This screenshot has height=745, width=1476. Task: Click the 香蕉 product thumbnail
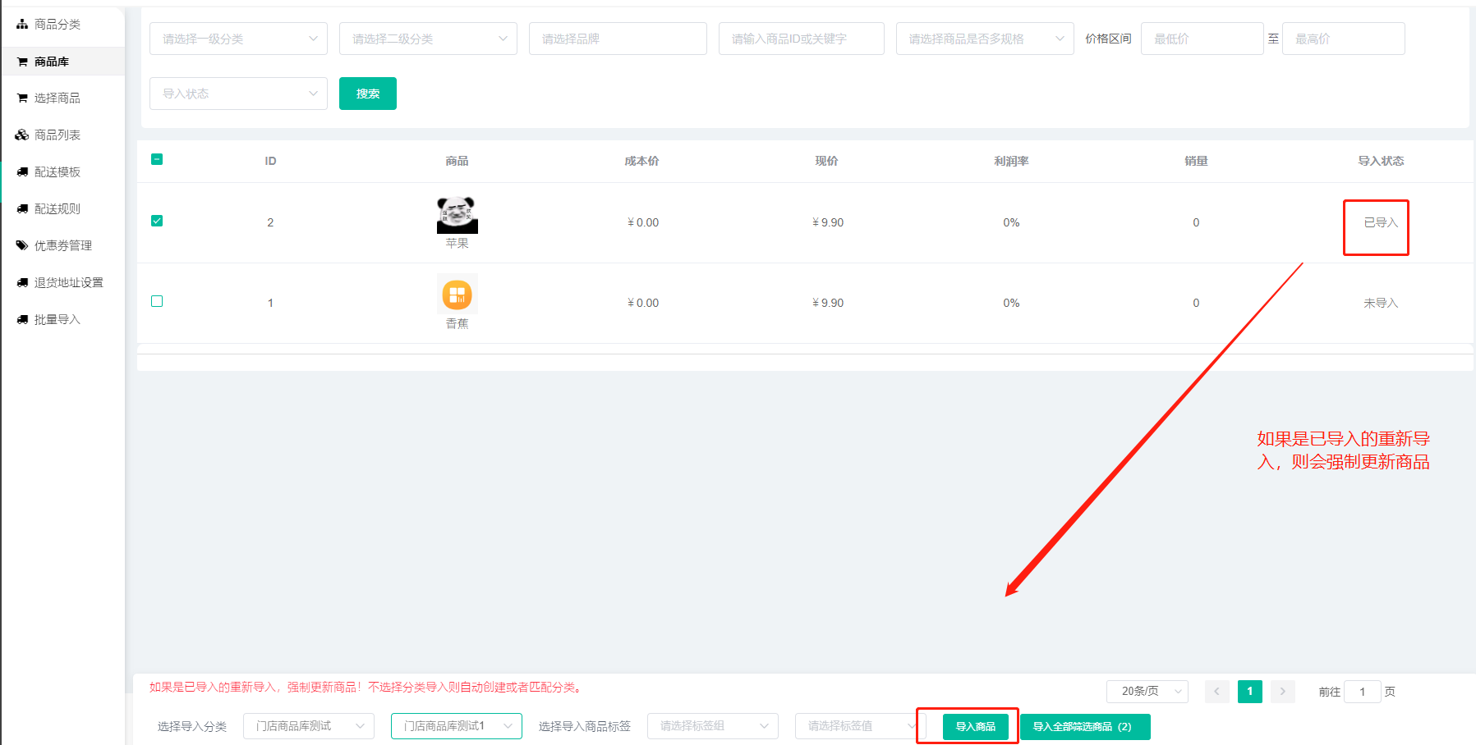tap(458, 294)
